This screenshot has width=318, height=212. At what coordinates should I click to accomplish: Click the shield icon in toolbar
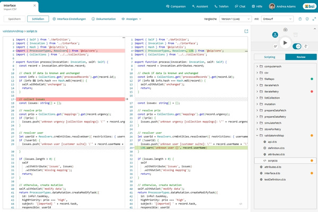click(307, 19)
